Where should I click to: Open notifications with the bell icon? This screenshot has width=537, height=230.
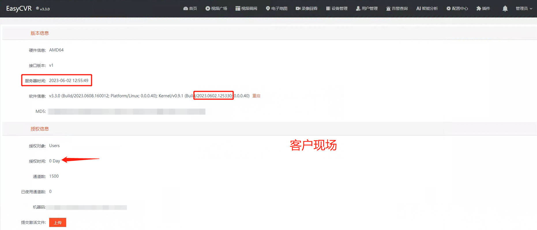click(505, 9)
